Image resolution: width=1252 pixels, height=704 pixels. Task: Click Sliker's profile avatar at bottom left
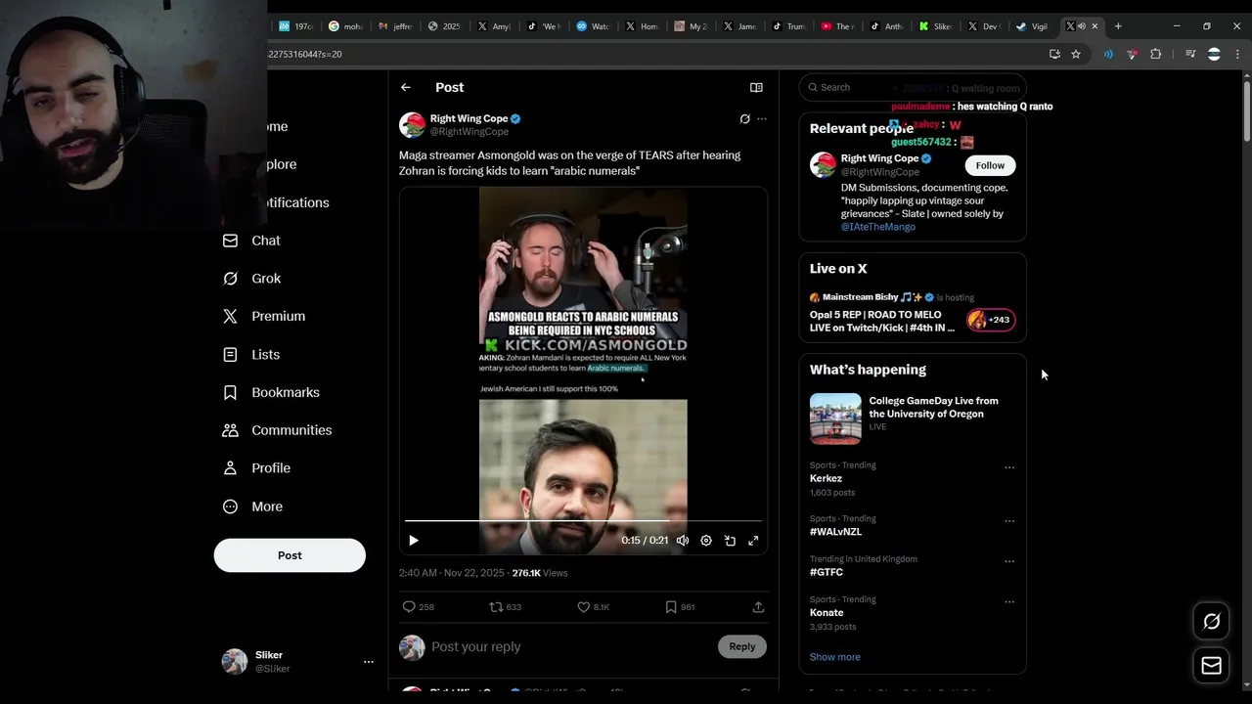[x=235, y=662]
